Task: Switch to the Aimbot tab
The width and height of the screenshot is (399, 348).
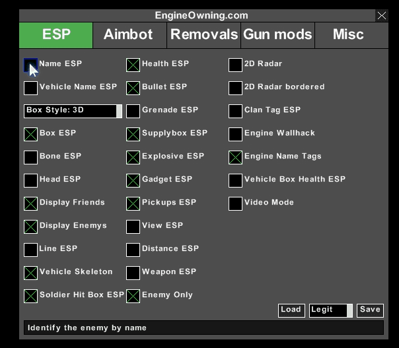Action: [128, 35]
